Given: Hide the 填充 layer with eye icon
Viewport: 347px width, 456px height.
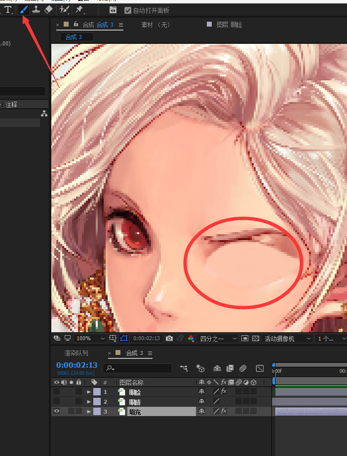Looking at the screenshot, I should [56, 411].
